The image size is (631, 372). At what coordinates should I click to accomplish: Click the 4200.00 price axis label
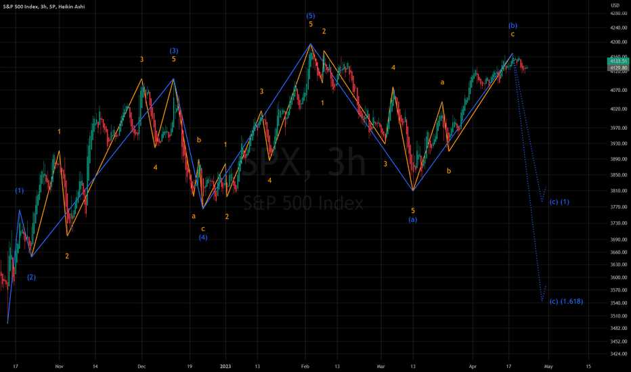click(619, 42)
